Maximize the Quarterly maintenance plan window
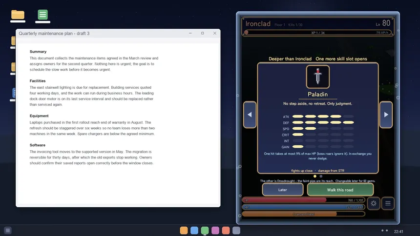Viewport: 420px width, 236px height. point(203,33)
